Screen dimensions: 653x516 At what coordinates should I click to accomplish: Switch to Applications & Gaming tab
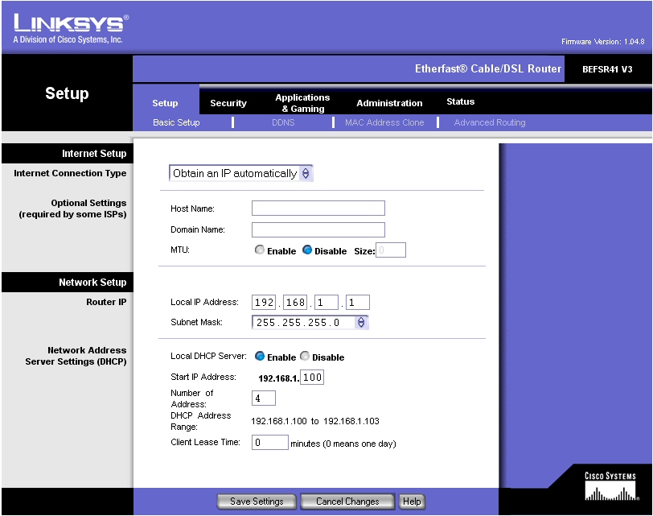302,103
